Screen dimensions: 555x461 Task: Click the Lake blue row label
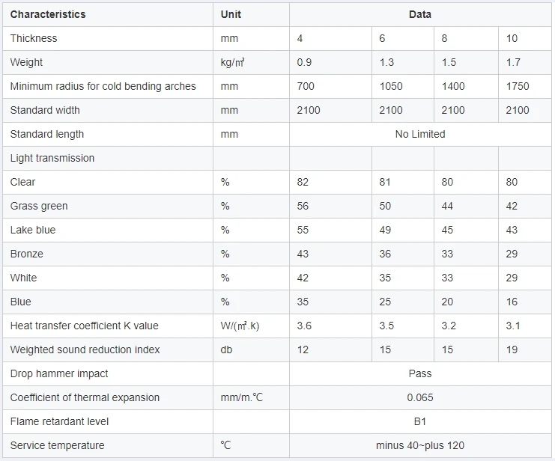click(33, 230)
